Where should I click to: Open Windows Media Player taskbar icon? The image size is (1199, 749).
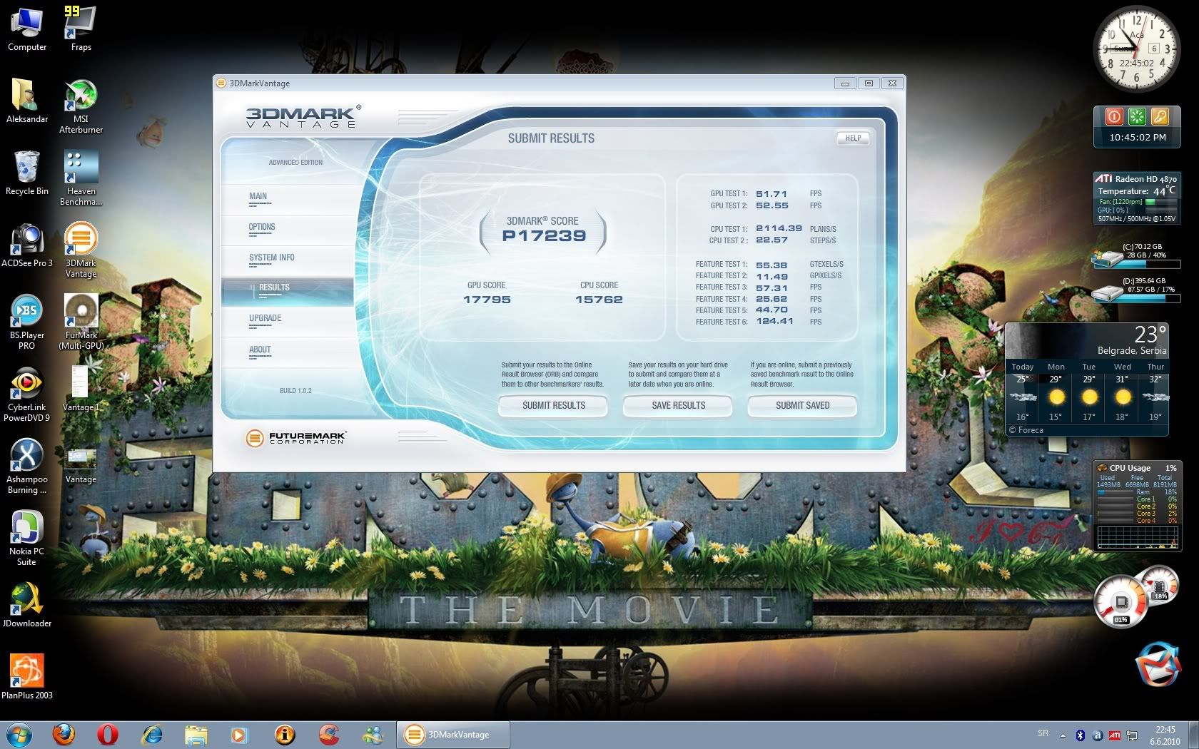[x=239, y=734]
